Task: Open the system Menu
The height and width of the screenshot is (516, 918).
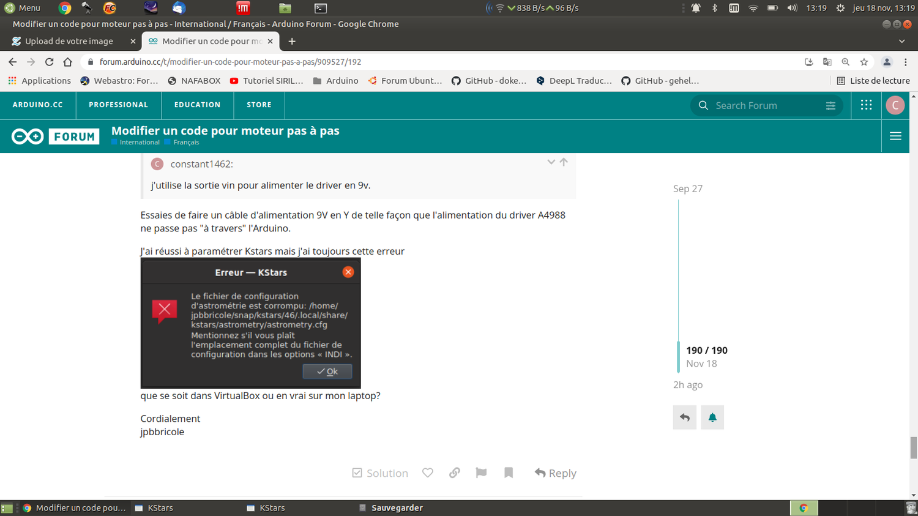Action: pos(22,8)
